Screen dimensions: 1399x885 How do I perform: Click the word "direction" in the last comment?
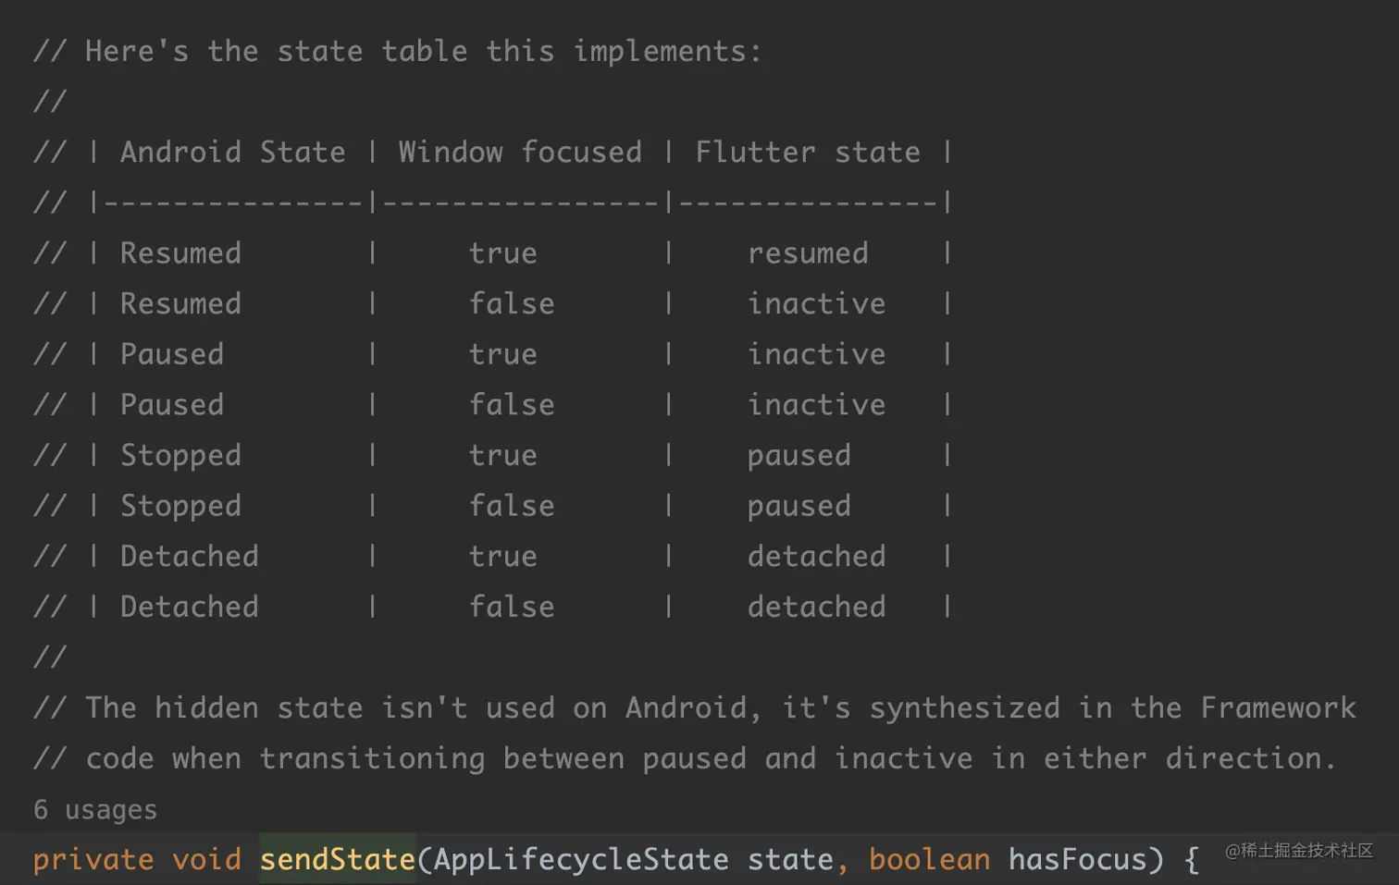[x=1243, y=758]
